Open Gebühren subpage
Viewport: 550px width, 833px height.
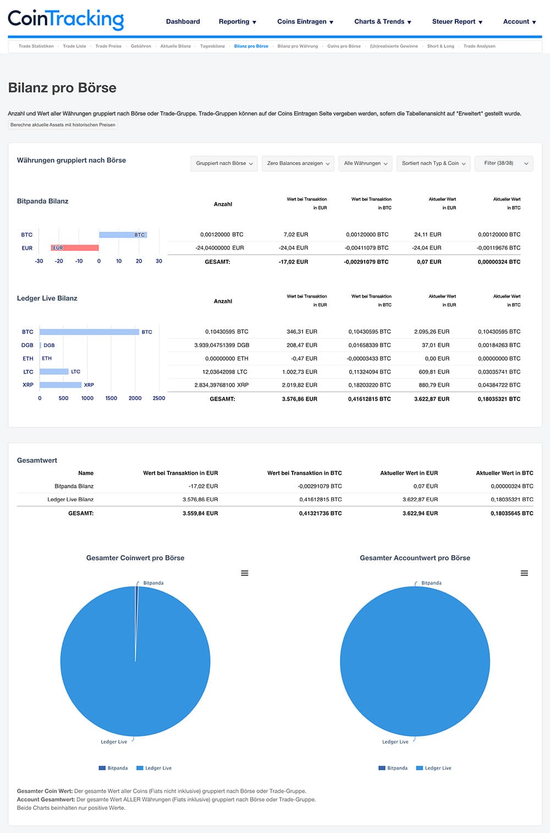[x=141, y=46]
